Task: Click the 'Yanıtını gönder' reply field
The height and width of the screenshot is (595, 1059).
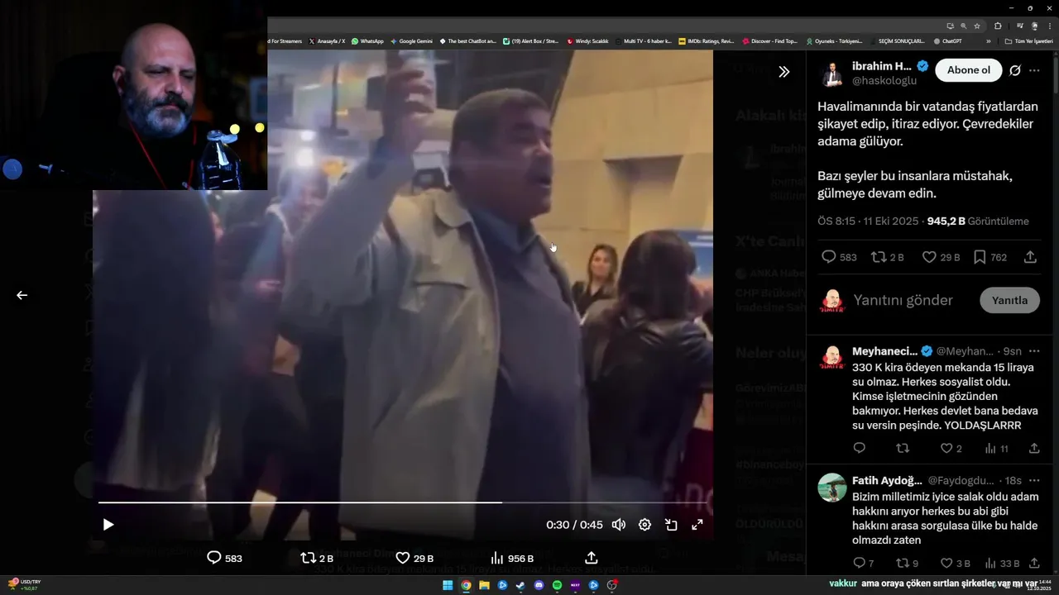Action: 903,300
